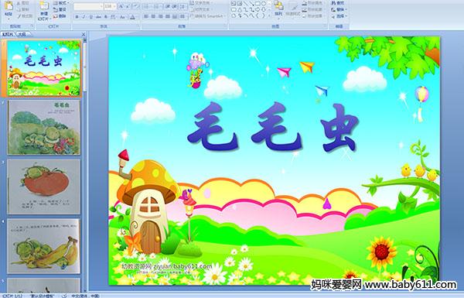Click the Change Case Aa icon
This screenshot has height=298, width=464.
(122, 17)
